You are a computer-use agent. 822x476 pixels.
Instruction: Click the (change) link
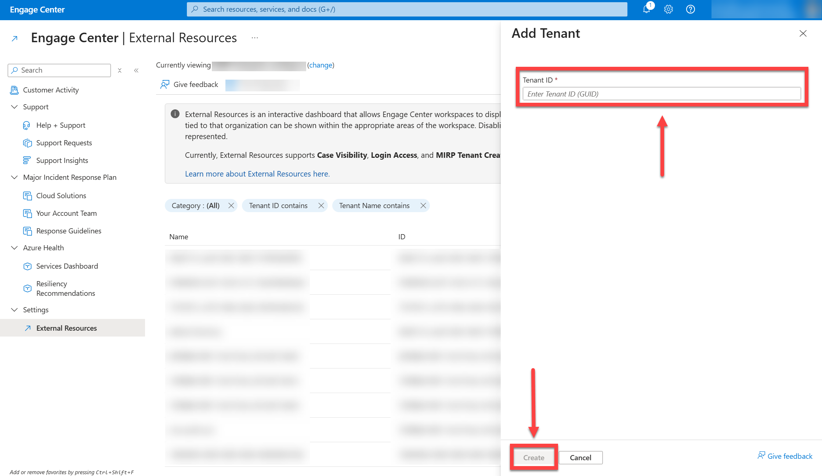tap(321, 65)
